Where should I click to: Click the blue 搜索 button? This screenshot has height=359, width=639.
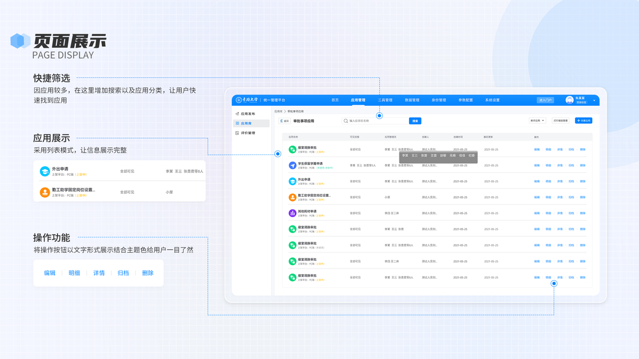coord(415,121)
